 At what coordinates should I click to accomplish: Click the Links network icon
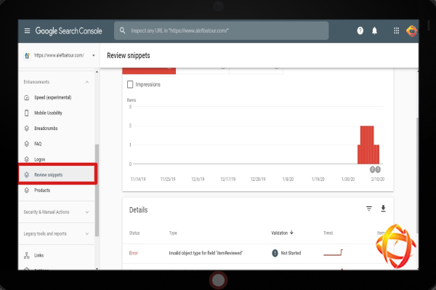(27, 255)
